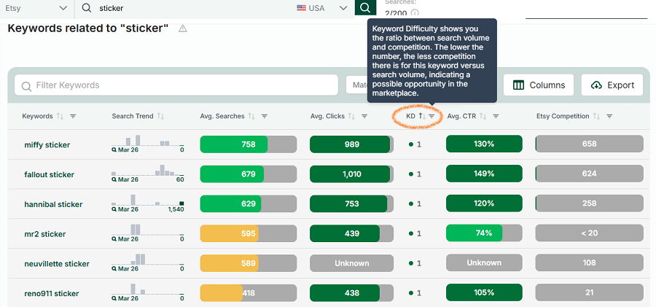Click the warning triangle beside the heading

(182, 28)
